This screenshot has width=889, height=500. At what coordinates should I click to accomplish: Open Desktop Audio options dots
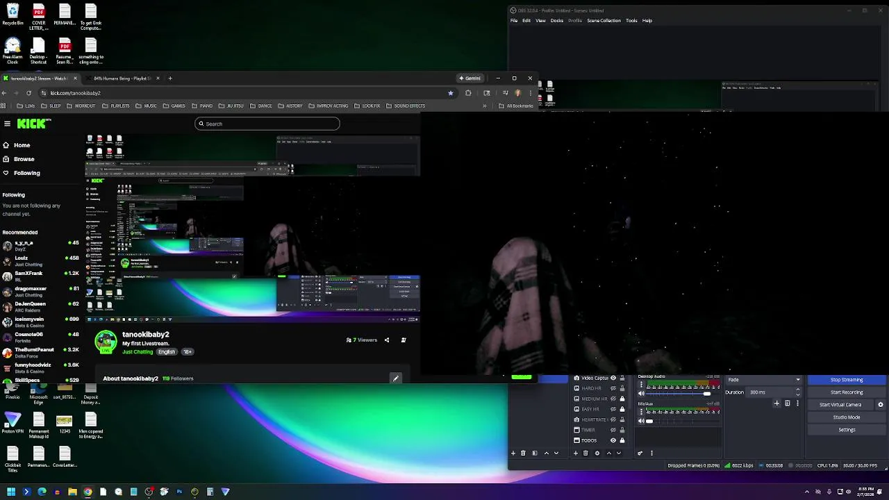pos(642,384)
